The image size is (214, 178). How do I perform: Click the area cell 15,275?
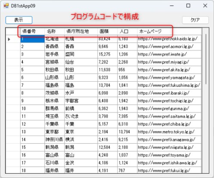[x=107, y=54]
